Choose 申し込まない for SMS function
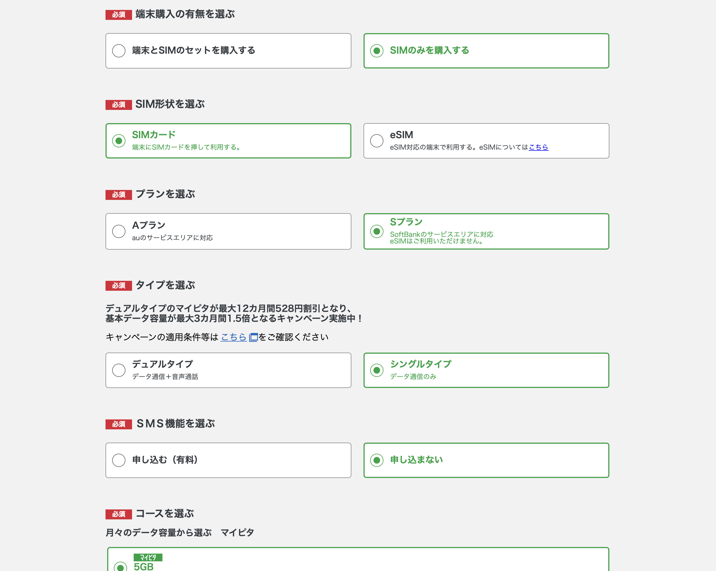 click(377, 460)
